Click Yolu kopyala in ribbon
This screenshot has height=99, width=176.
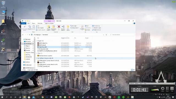[x=40, y=28]
